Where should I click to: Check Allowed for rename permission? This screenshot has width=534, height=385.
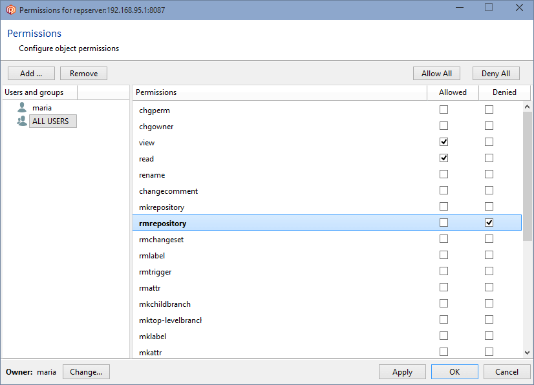click(443, 174)
